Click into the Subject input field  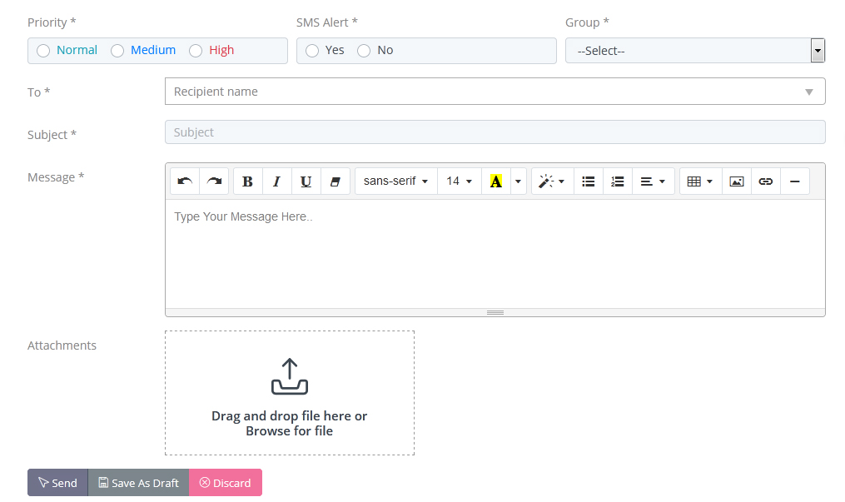[495, 132]
